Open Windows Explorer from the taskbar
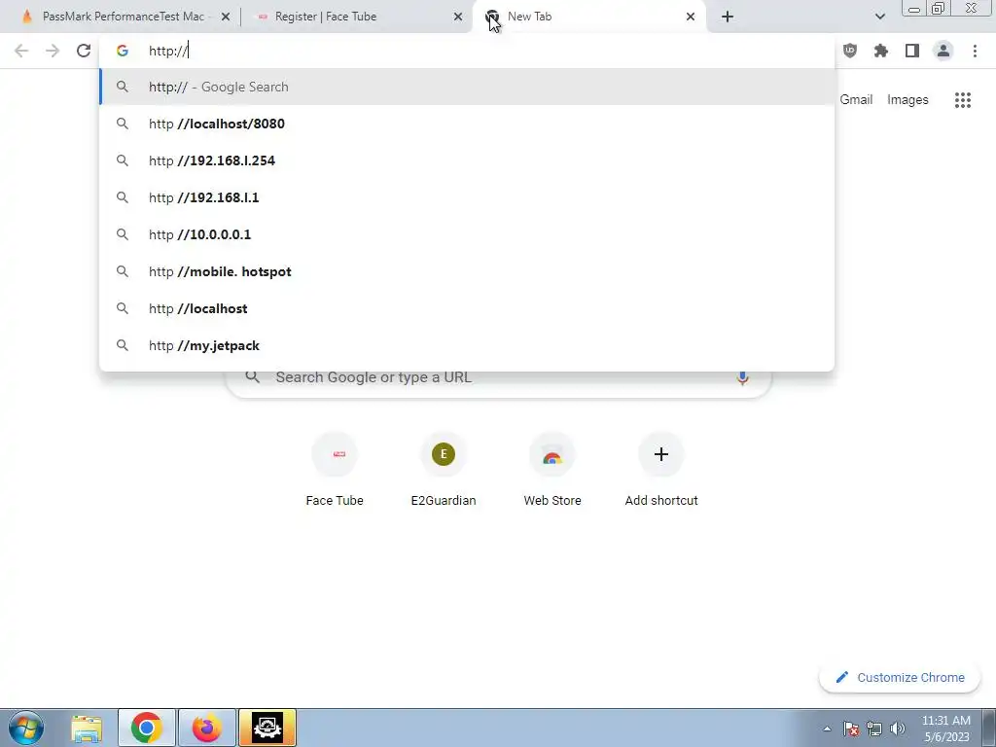This screenshot has width=996, height=747. (87, 728)
